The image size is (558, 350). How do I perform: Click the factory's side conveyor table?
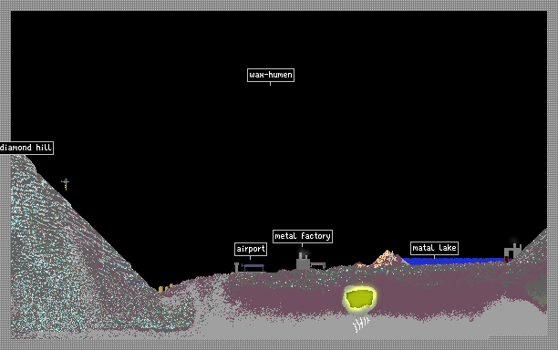[x=318, y=265]
